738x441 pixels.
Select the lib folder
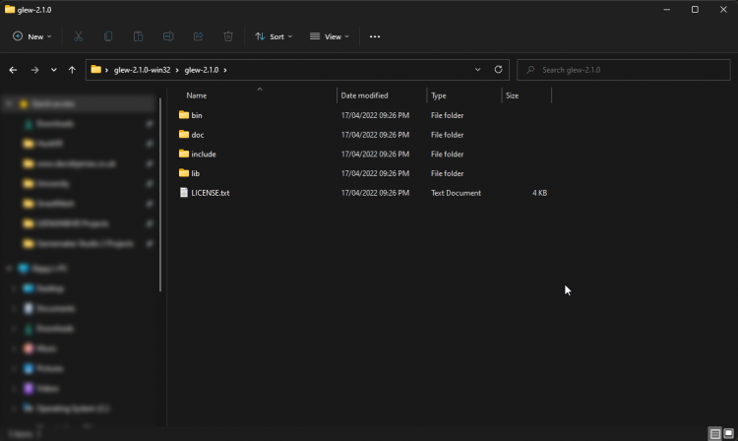tap(196, 173)
